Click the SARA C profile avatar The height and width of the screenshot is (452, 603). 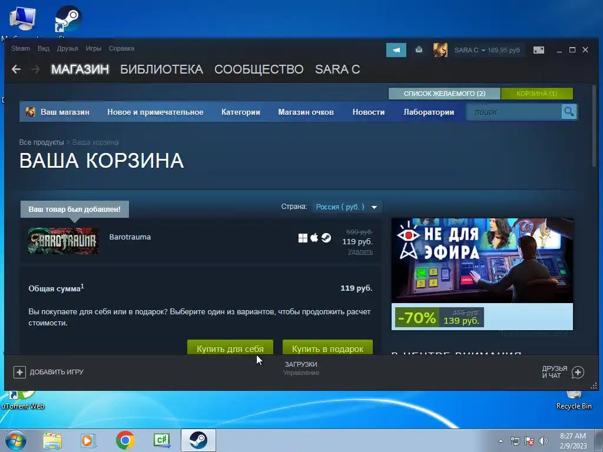tap(440, 50)
